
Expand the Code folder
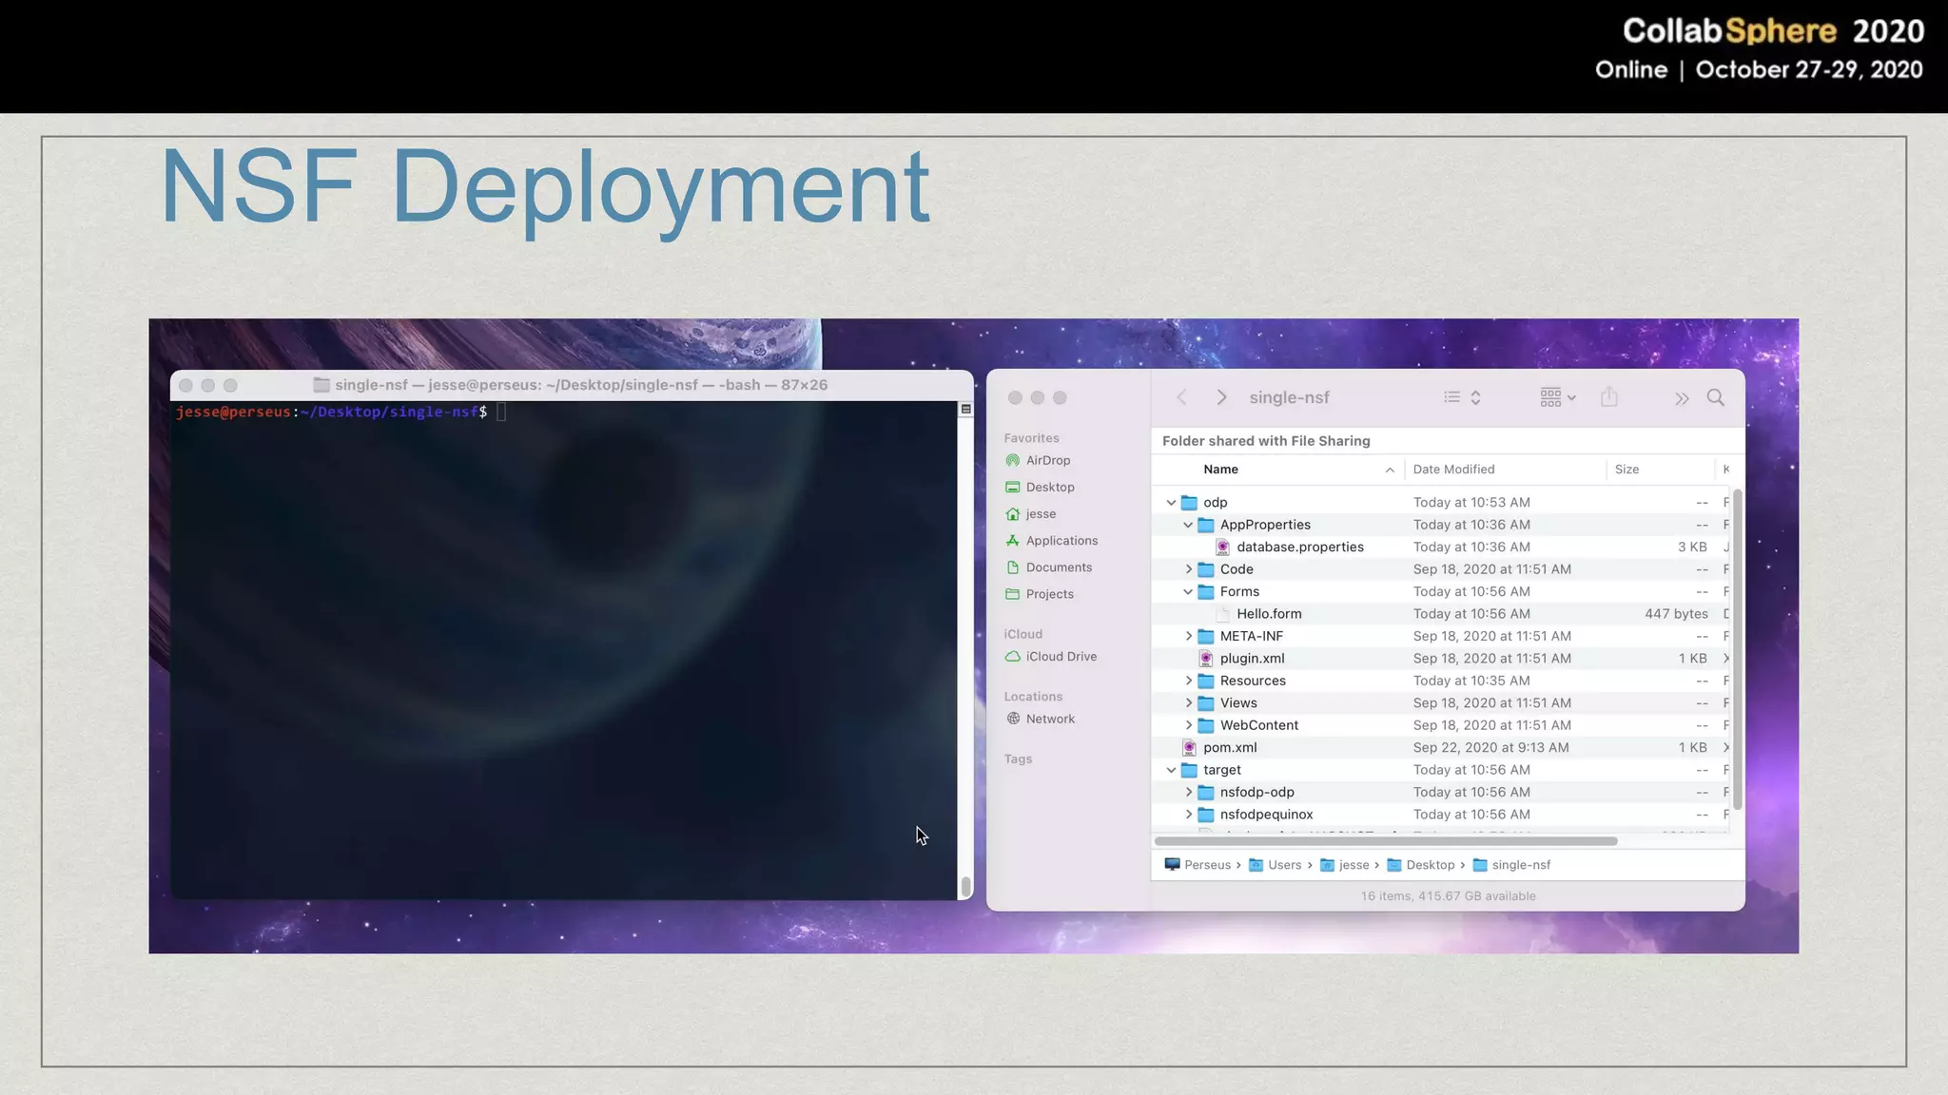point(1188,569)
